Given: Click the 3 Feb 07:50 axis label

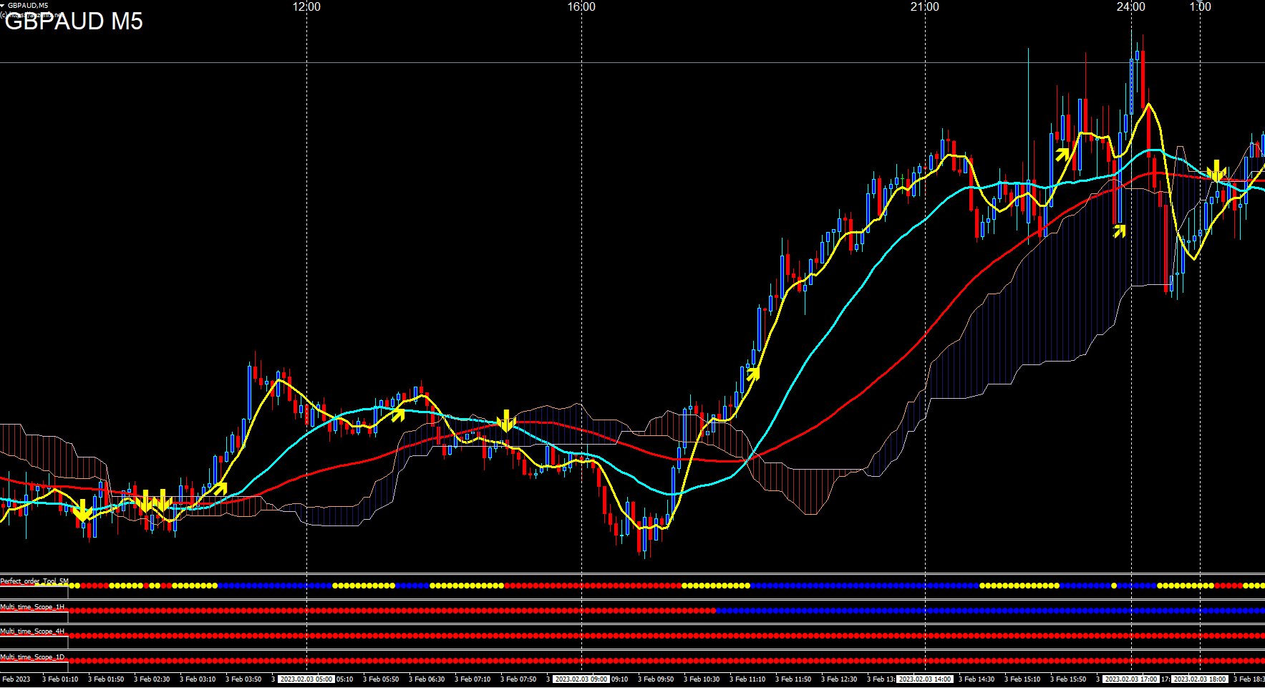Looking at the screenshot, I should pyautogui.click(x=518, y=679).
